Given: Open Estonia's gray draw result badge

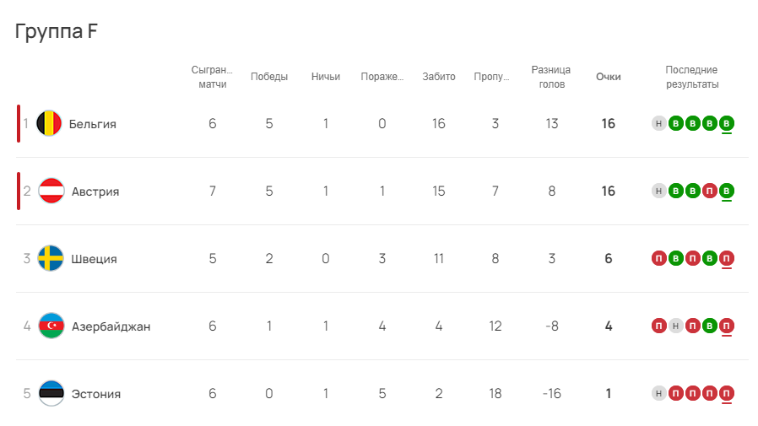Looking at the screenshot, I should point(659,394).
